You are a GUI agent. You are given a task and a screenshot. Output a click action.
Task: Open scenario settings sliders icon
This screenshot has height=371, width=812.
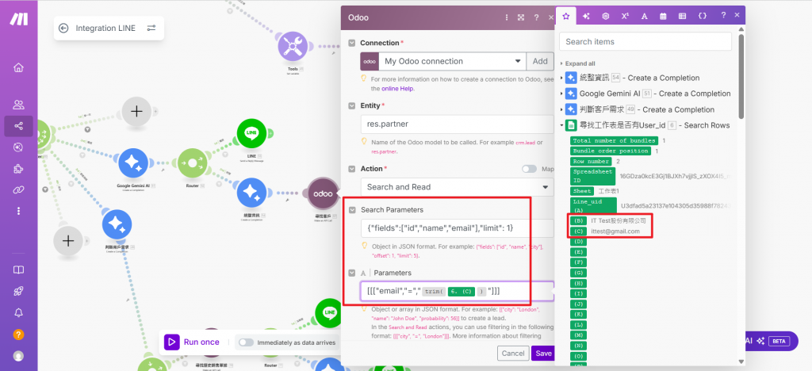[x=151, y=28]
